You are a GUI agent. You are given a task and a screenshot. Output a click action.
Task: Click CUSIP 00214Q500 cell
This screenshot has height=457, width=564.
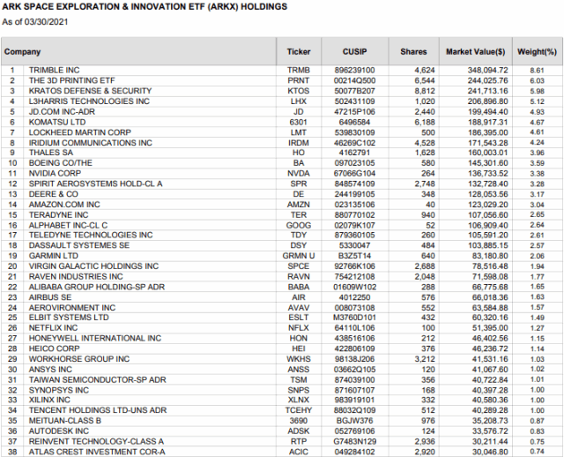(x=354, y=80)
